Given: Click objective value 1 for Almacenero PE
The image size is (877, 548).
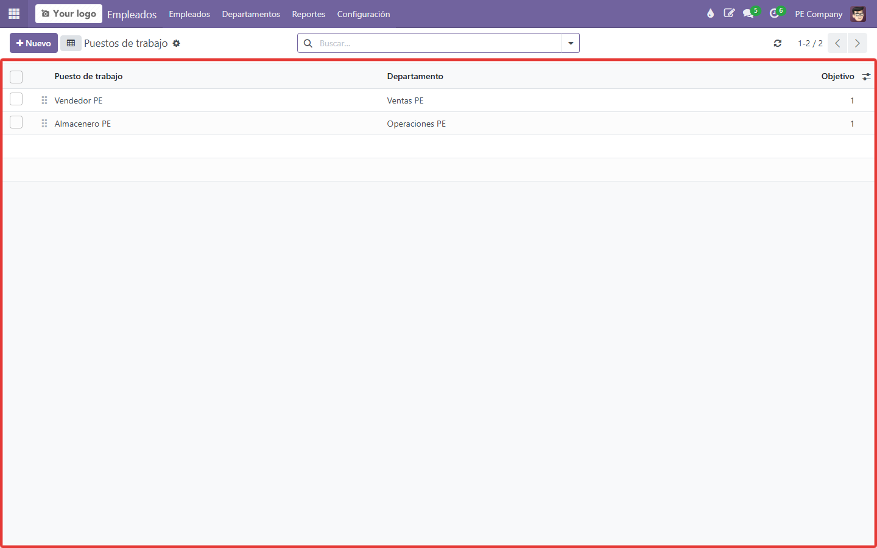Looking at the screenshot, I should click(852, 124).
